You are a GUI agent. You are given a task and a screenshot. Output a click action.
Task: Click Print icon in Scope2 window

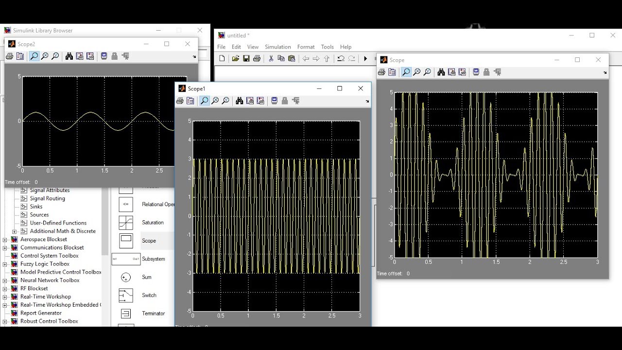(x=9, y=56)
